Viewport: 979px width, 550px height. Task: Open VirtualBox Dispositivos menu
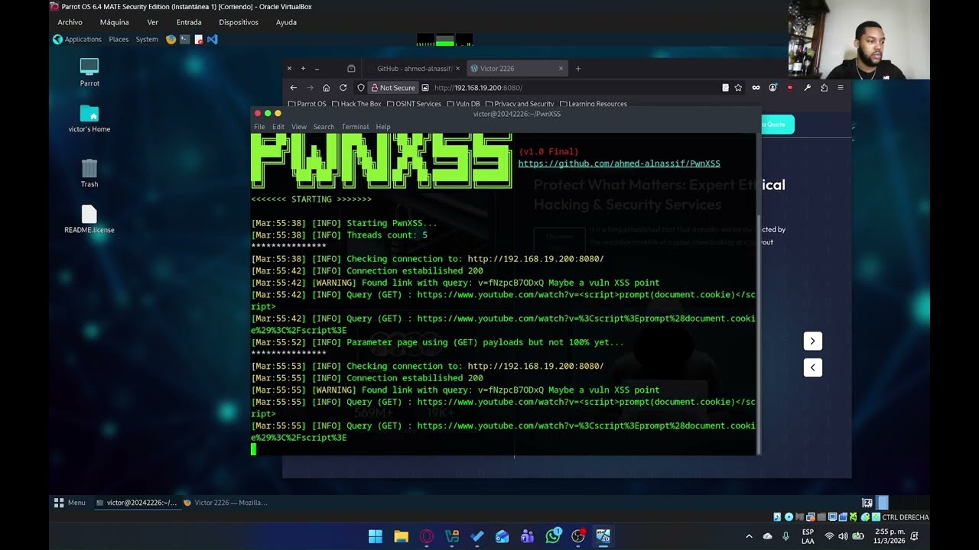point(239,22)
